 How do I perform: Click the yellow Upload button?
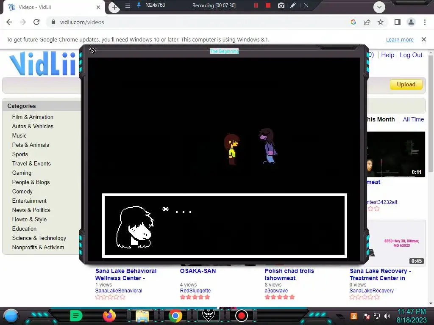coord(406,85)
